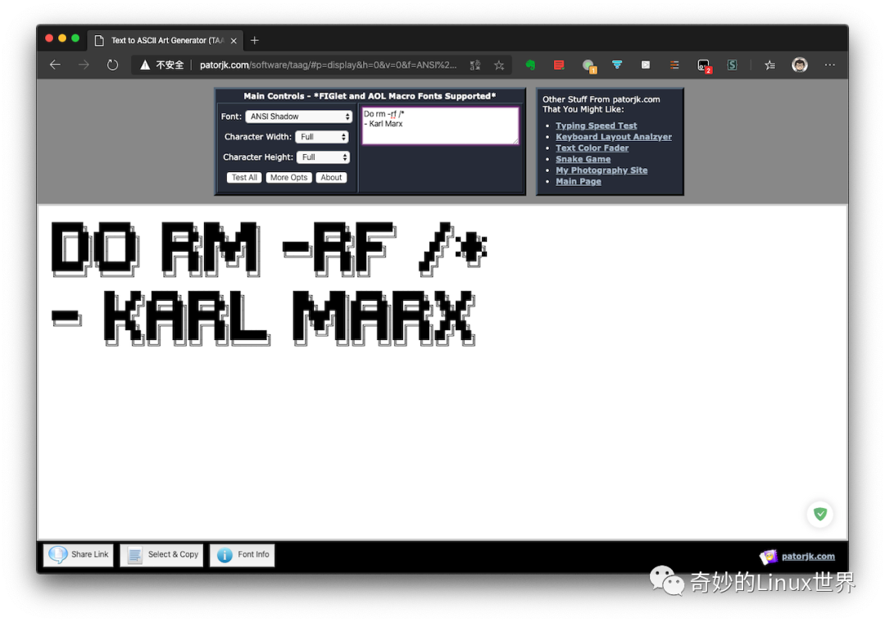This screenshot has height=622, width=885.
Task: Click the rendered DO RM -RF ASCII art
Action: (270, 249)
